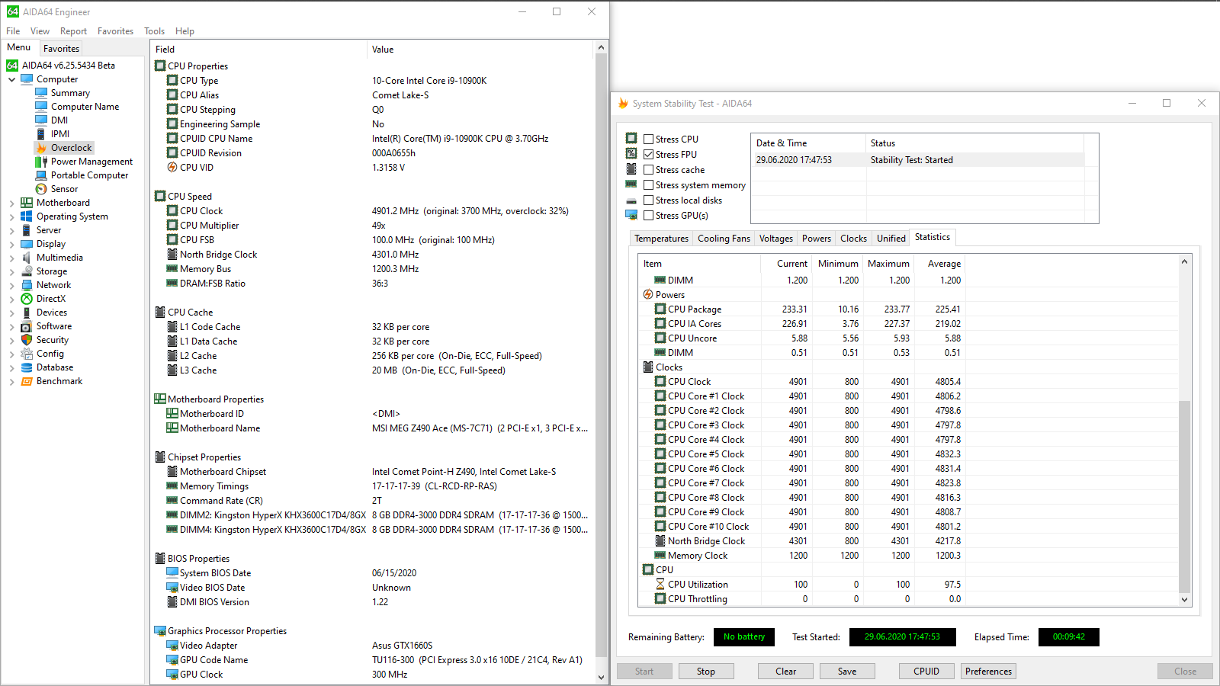Click the Database category icon
The image size is (1220, 686).
[27, 367]
